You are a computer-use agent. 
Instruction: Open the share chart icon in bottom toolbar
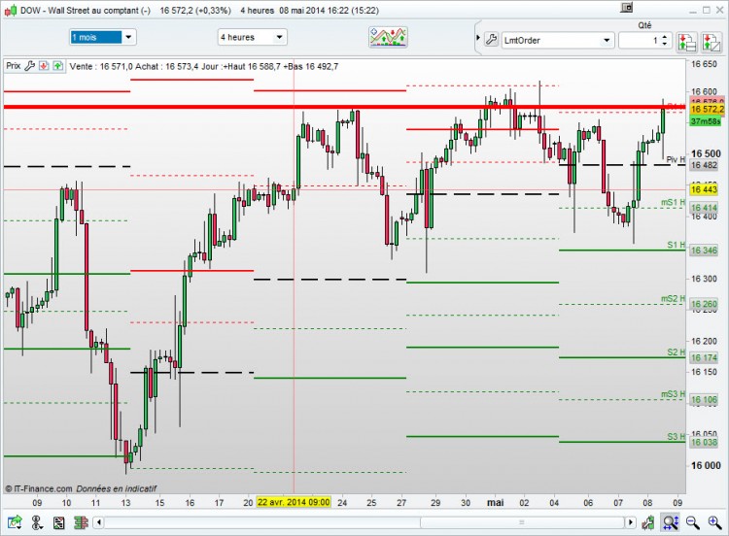(x=14, y=522)
